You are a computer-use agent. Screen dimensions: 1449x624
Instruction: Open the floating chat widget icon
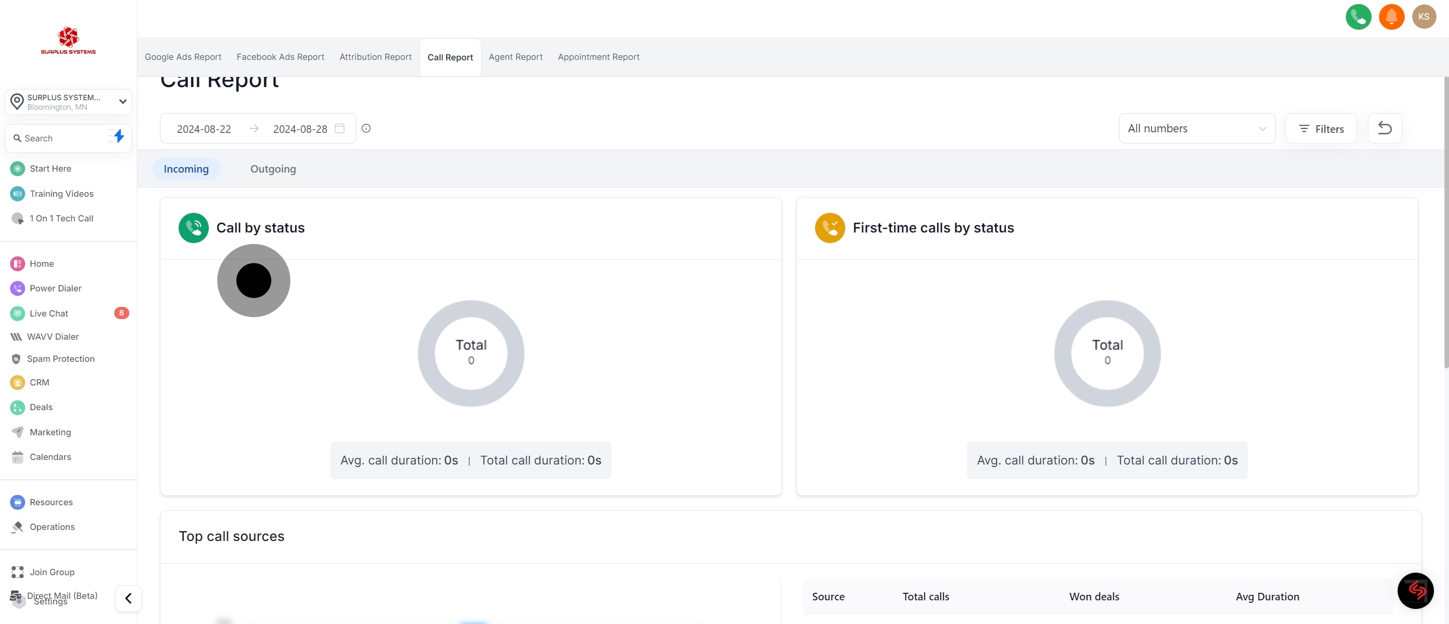1415,590
